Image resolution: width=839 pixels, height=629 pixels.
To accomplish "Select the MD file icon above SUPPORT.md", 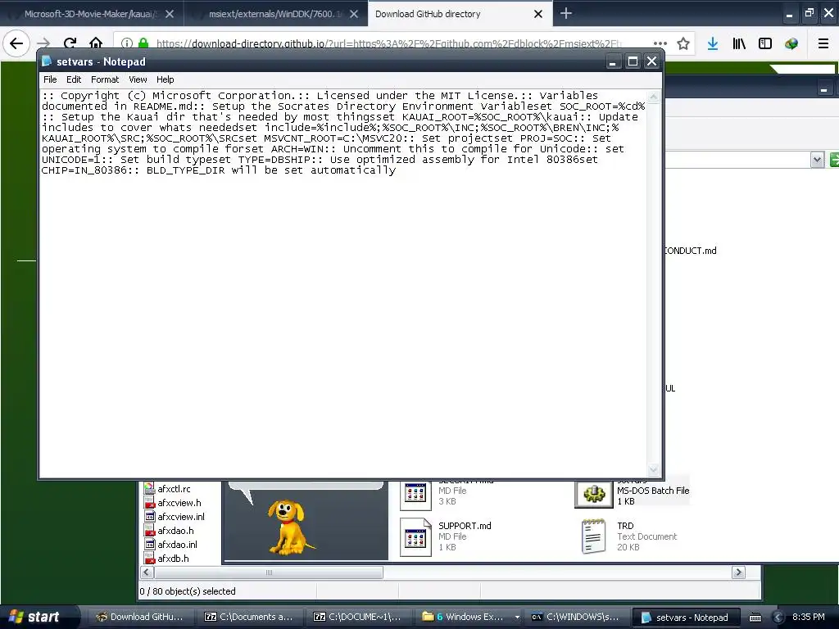I will coord(415,495).
